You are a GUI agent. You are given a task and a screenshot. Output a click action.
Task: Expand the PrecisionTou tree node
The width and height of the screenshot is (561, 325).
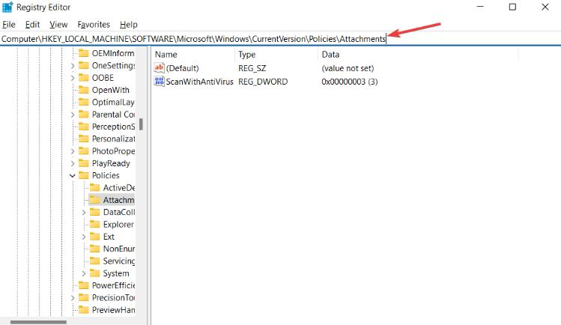click(x=73, y=298)
